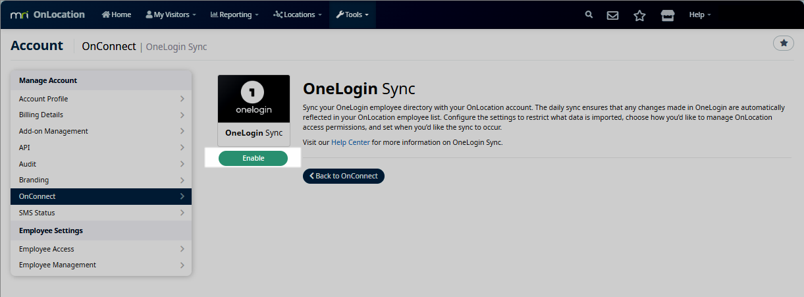Select Account Profile in sidebar
The width and height of the screenshot is (804, 297).
[101, 99]
